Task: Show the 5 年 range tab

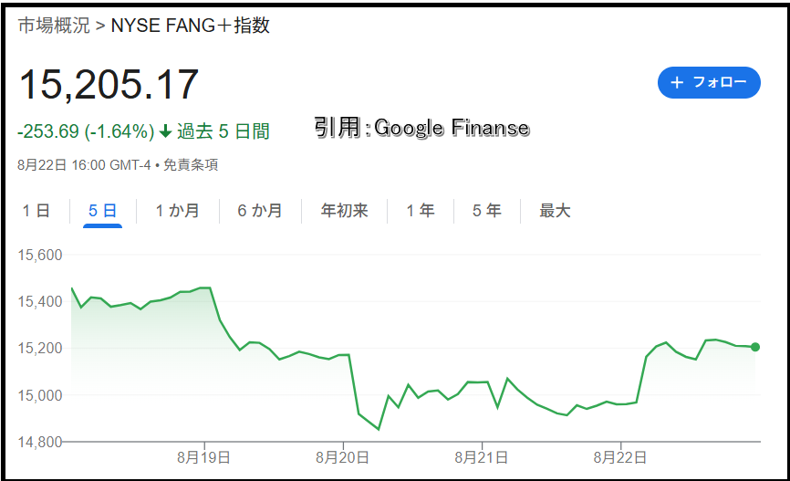Action: point(487,210)
